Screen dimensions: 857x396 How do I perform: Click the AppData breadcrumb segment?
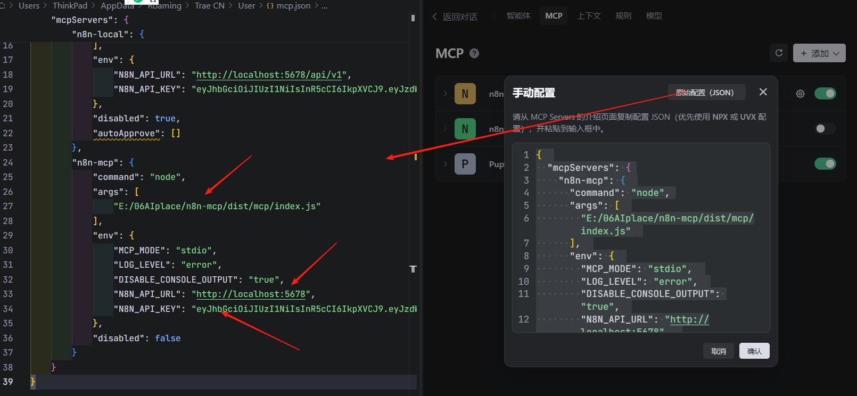(x=117, y=5)
